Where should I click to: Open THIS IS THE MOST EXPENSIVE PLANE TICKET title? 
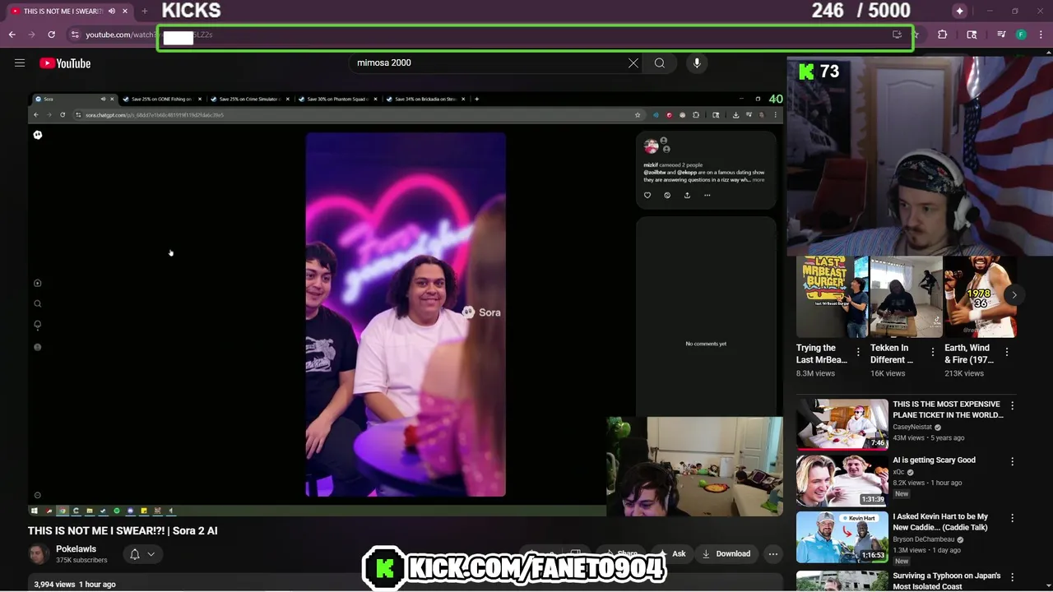948,409
